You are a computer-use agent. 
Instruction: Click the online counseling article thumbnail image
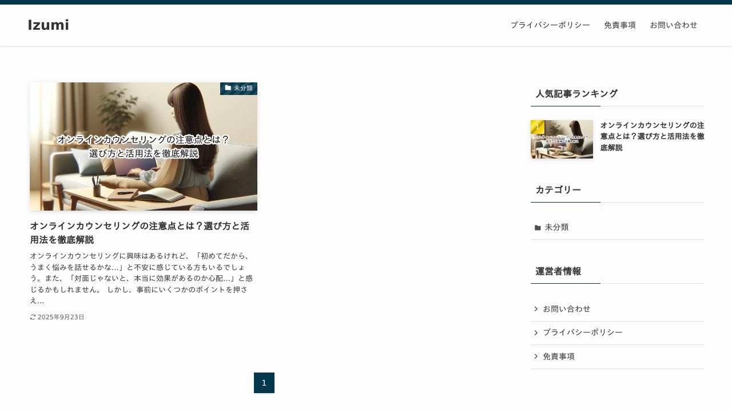(x=144, y=146)
